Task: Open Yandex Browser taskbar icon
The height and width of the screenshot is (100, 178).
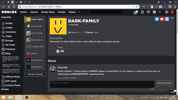Action: click(19, 97)
